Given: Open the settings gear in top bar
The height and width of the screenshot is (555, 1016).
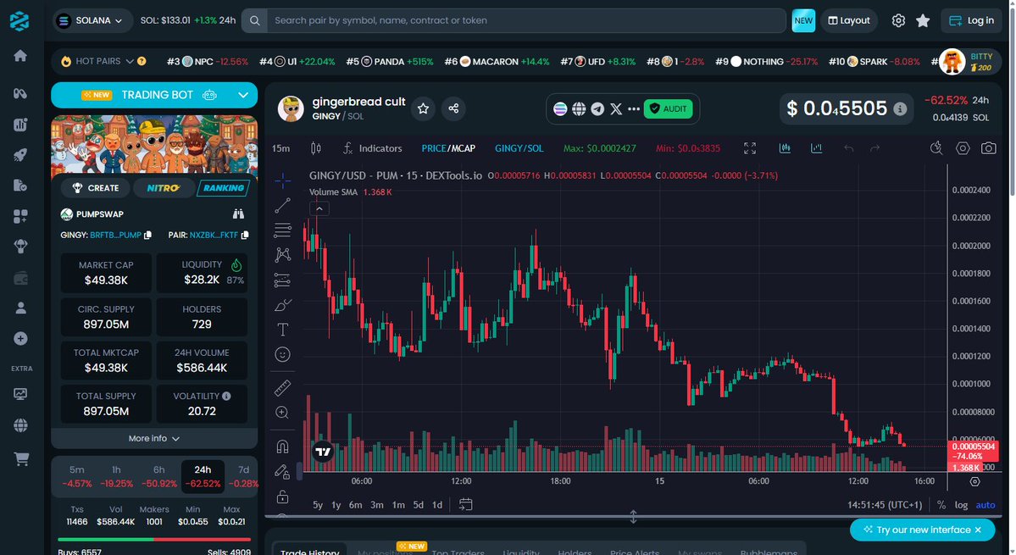Looking at the screenshot, I should pyautogui.click(x=898, y=20).
